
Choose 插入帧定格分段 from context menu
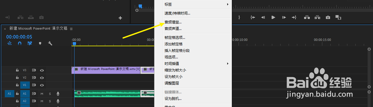193,50
